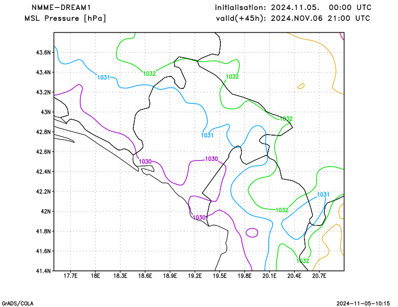
Task: Click the green 1032 label near 18.6E 43.4N
Action: (150, 74)
